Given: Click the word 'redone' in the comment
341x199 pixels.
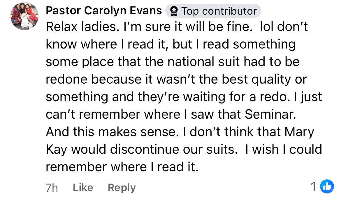Looking at the screenshot, I should pos(66,79).
